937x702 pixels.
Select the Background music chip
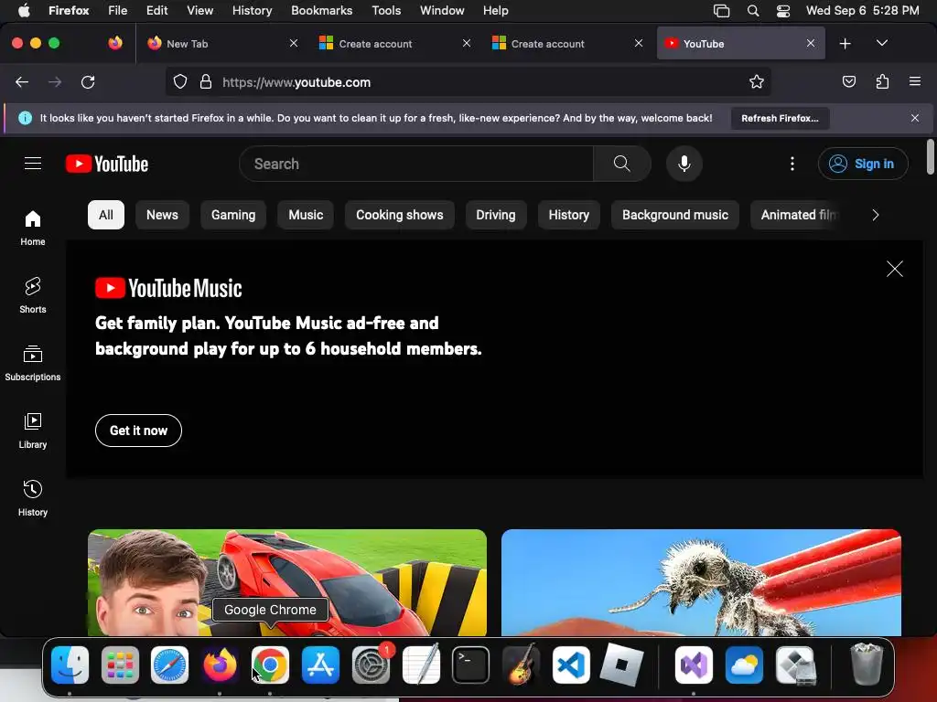tap(674, 215)
